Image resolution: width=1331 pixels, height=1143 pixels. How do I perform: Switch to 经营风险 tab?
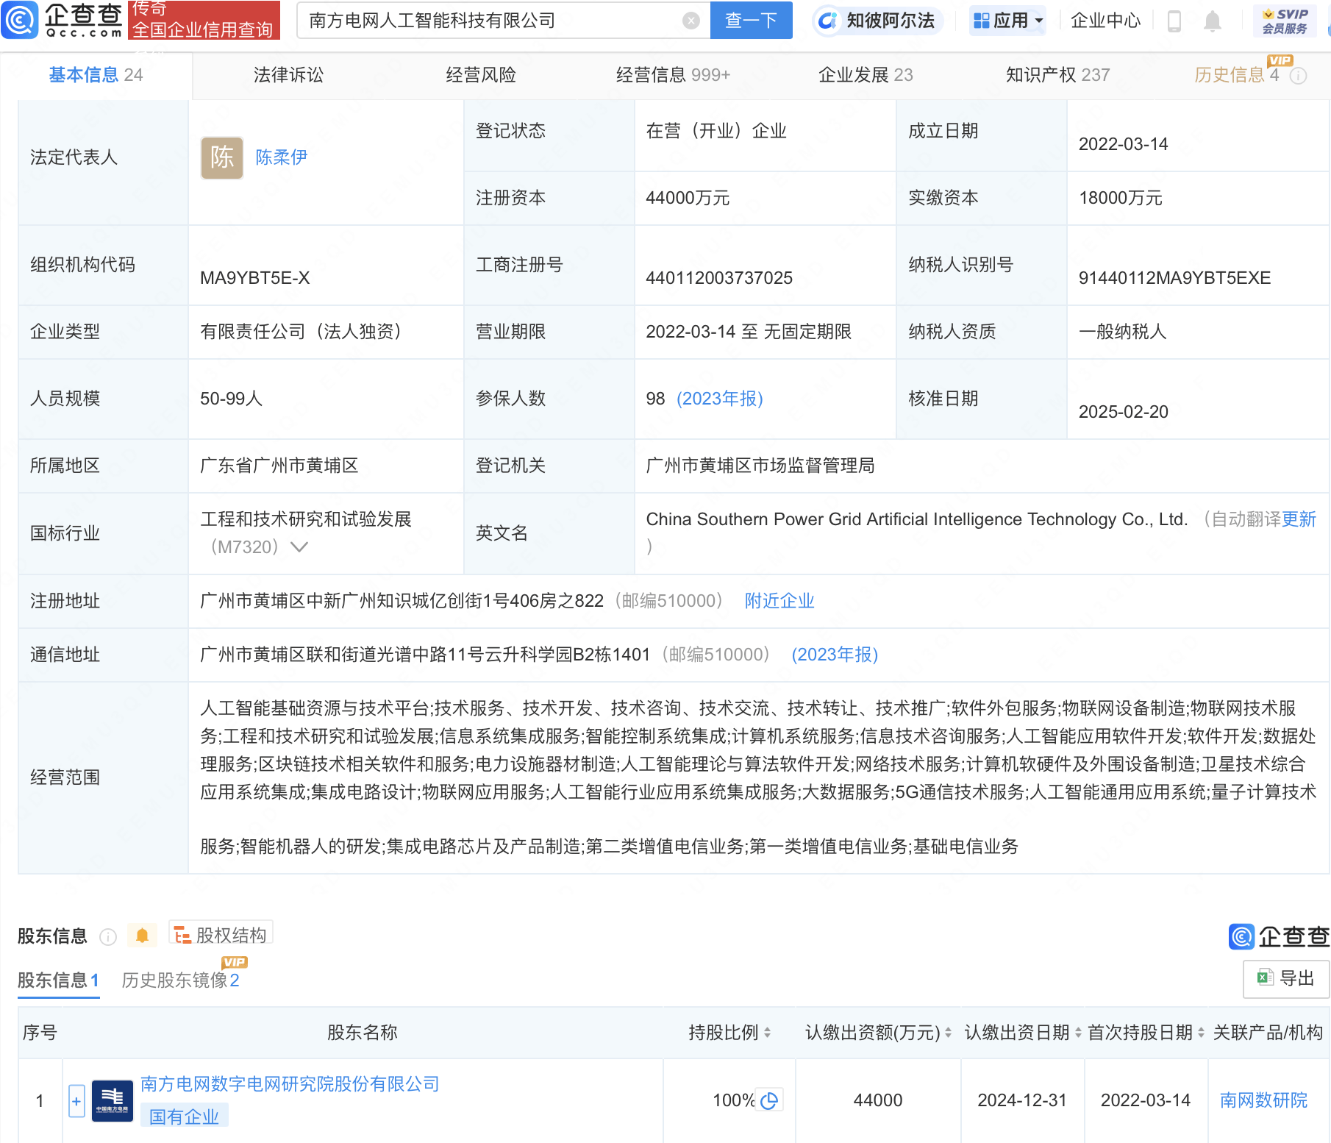(x=481, y=75)
